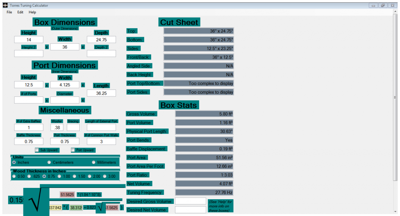Click the Baffle Thickness field

29,141
